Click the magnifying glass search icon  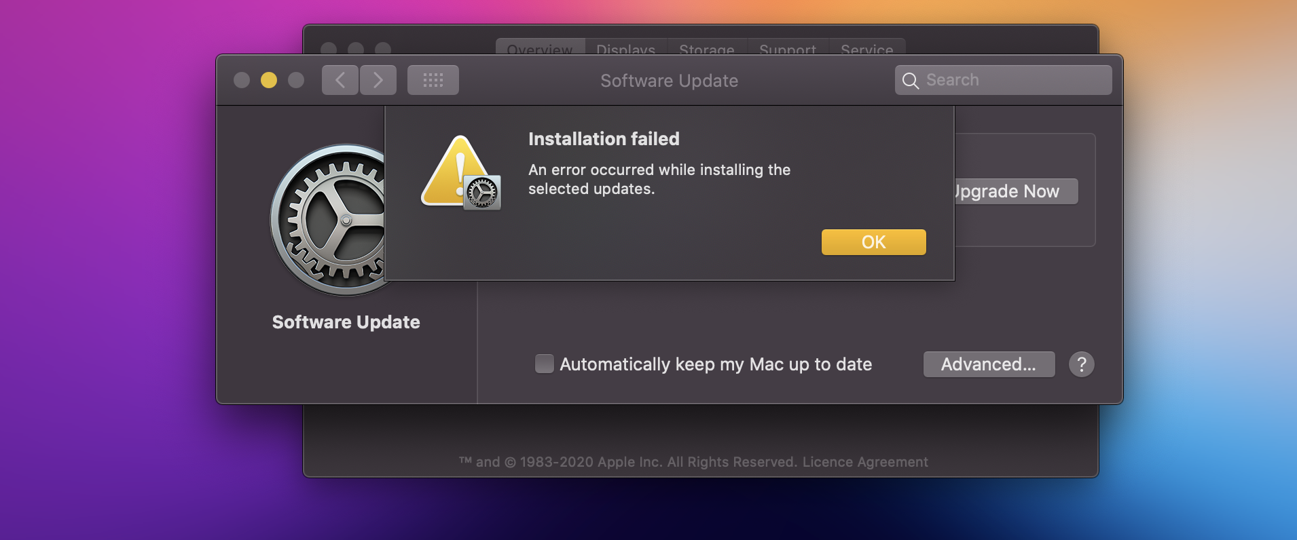(910, 81)
